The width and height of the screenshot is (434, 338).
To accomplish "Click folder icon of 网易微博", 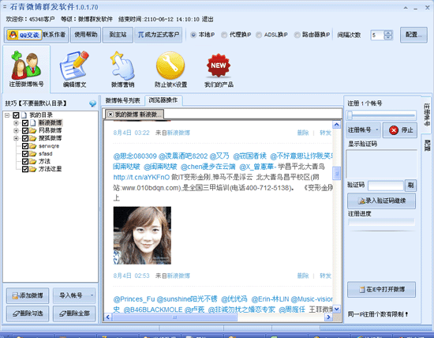I will (32, 130).
